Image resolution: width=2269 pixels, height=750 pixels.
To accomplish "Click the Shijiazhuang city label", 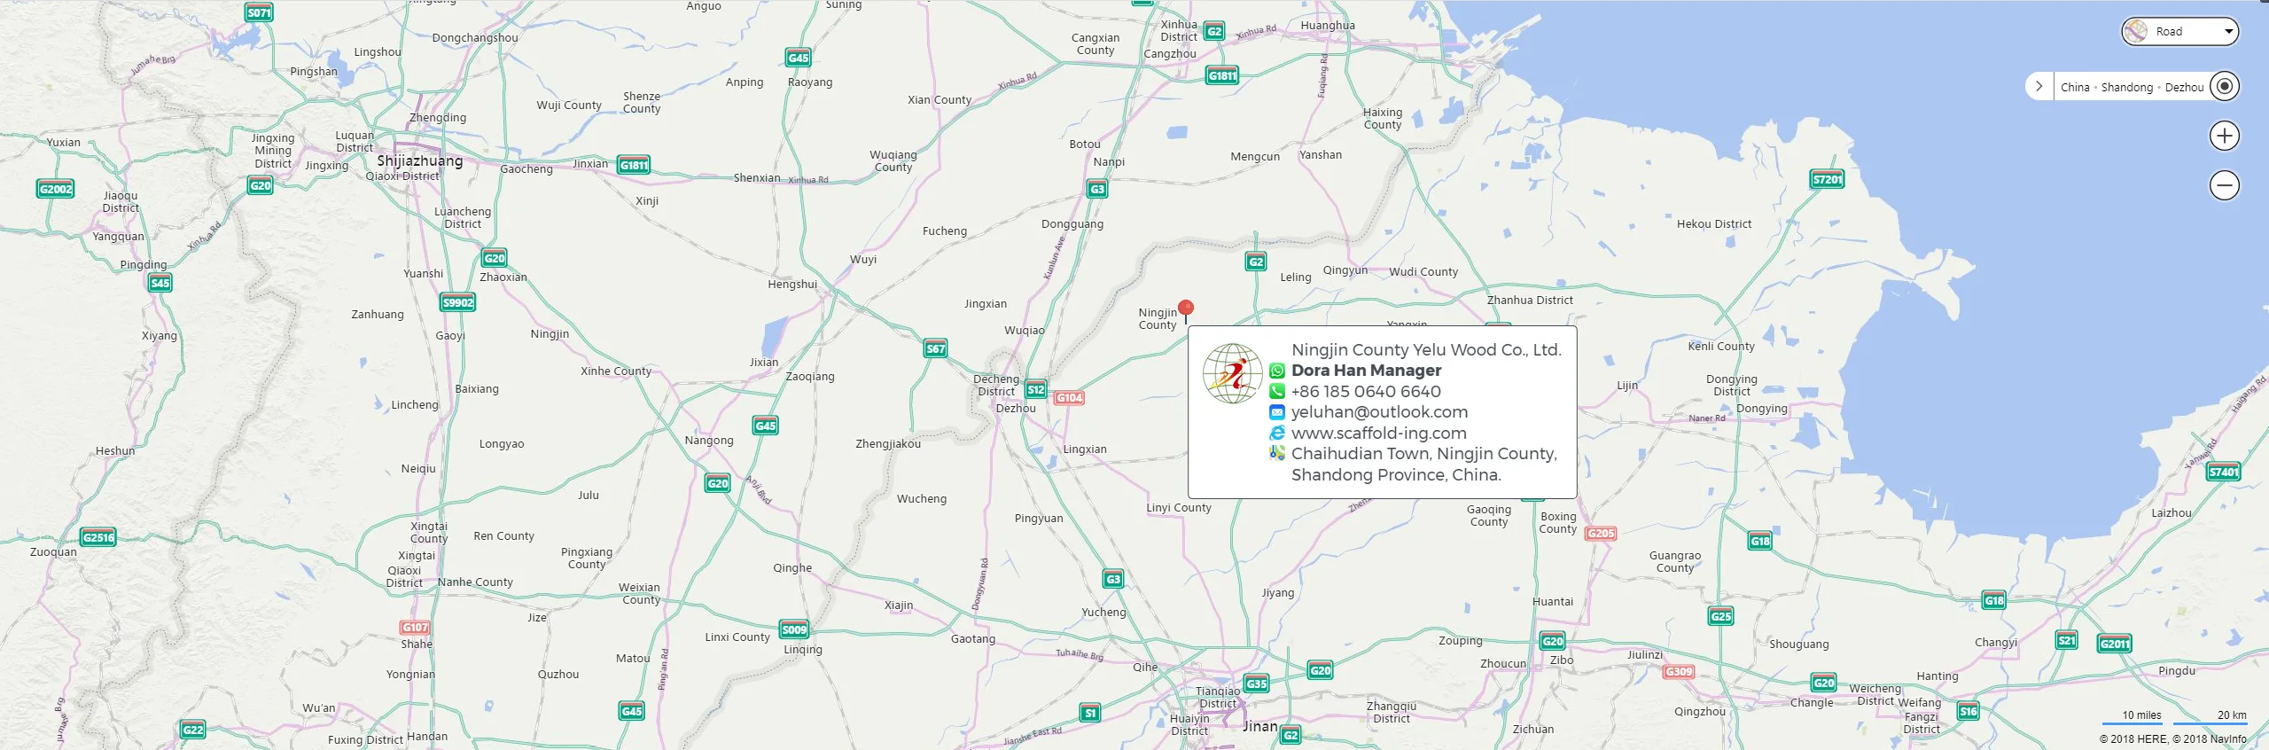I will 420,160.
